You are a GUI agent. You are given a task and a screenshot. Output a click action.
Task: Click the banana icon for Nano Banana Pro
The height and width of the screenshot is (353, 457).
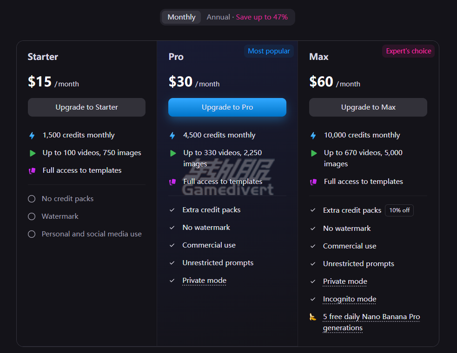pos(313,317)
